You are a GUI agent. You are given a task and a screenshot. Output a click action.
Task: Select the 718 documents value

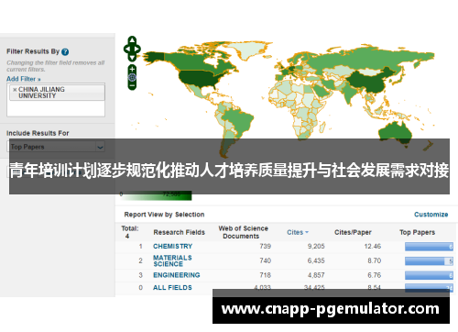point(265,275)
